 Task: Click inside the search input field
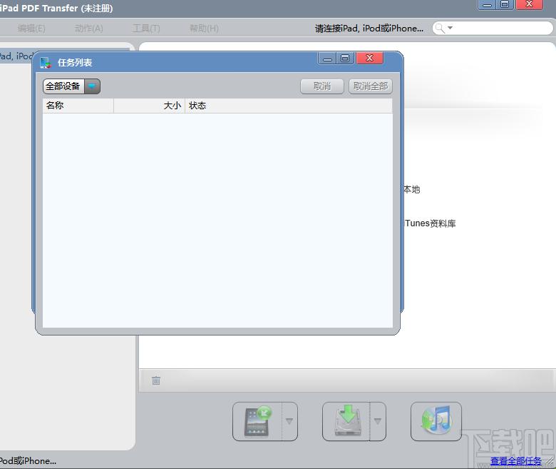[x=499, y=29]
